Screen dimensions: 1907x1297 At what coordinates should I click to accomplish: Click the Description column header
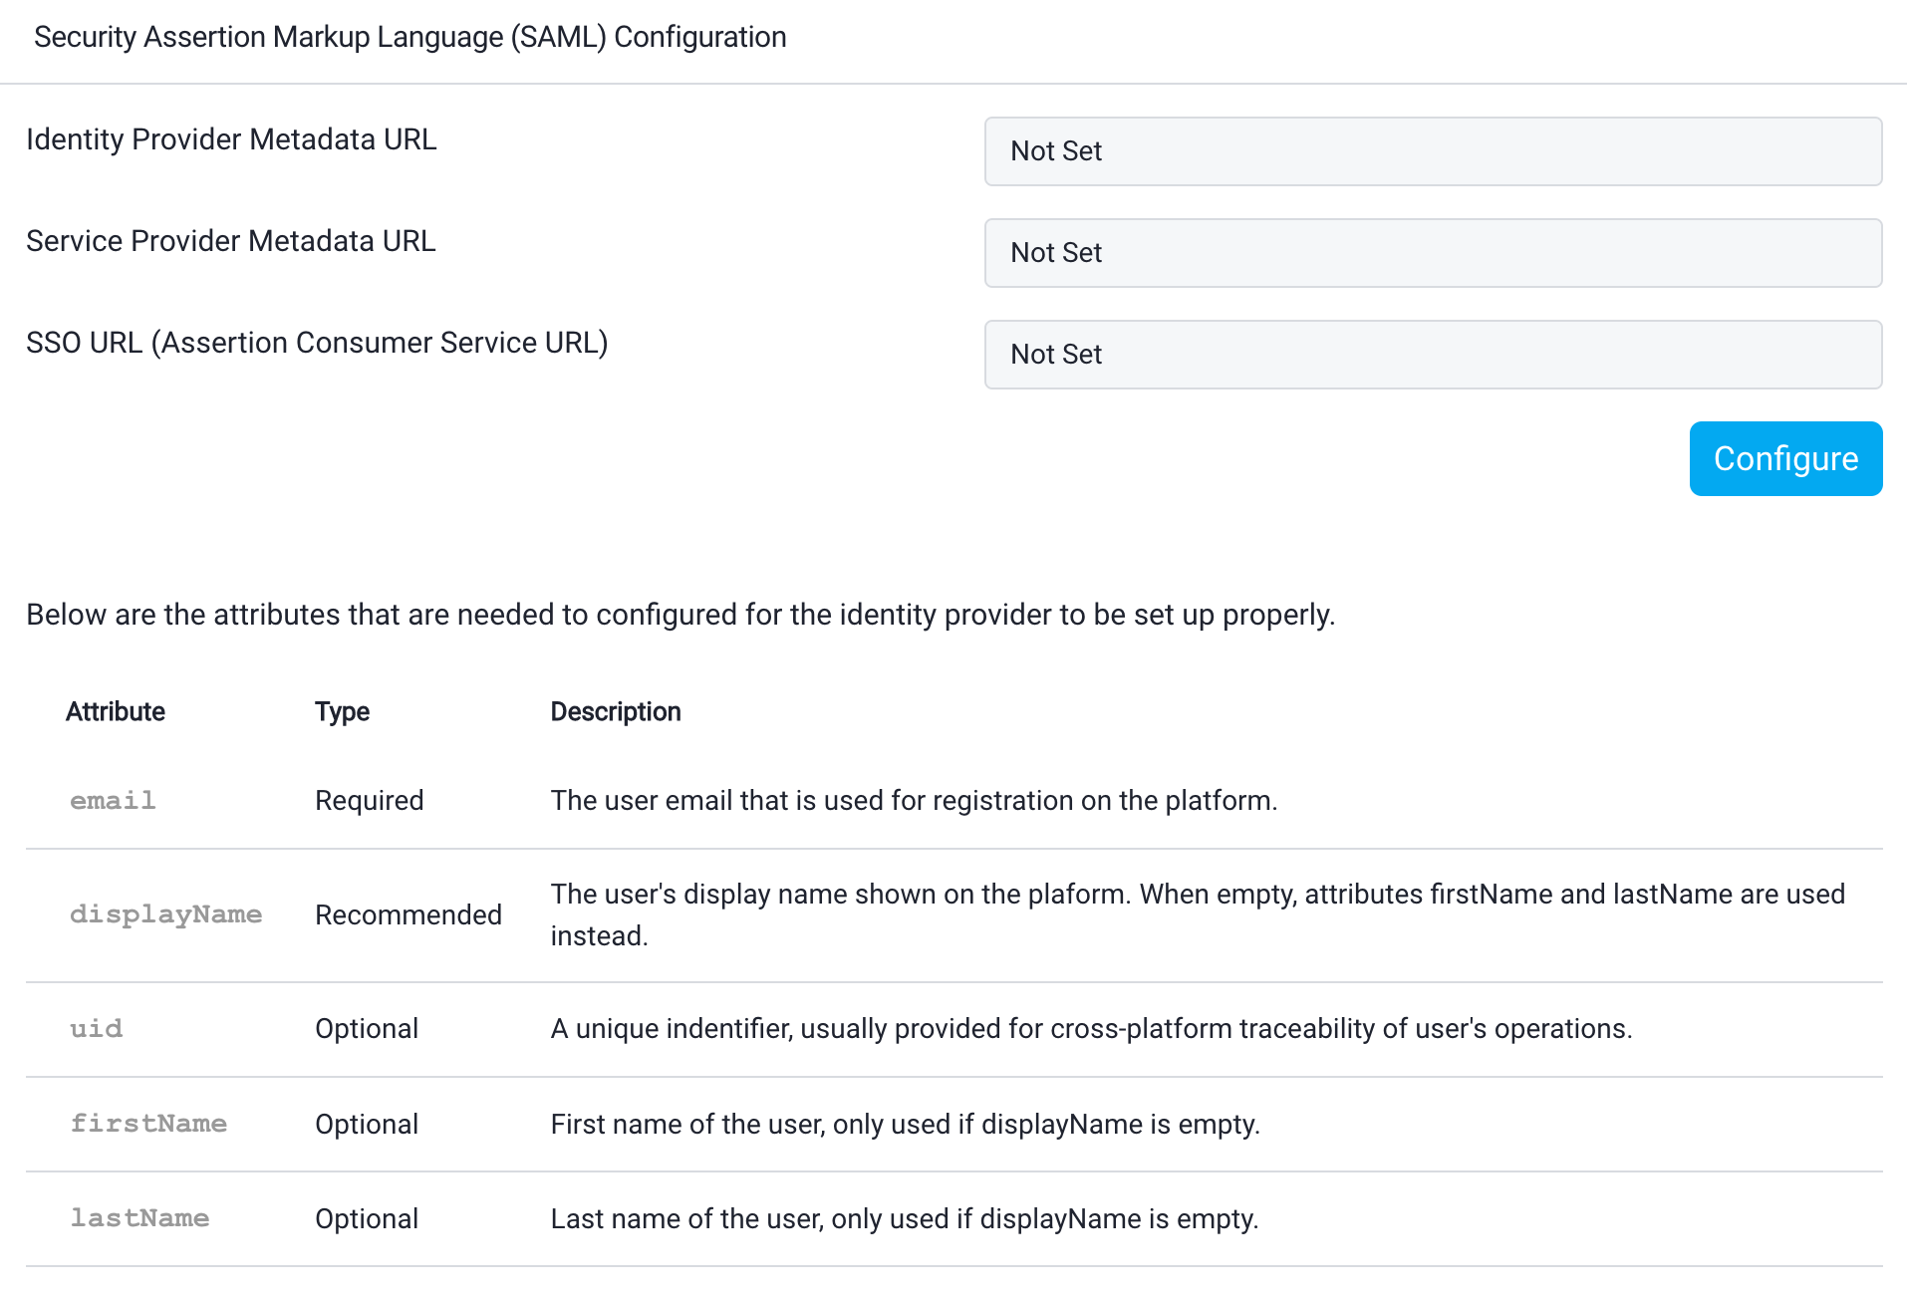coord(615,711)
